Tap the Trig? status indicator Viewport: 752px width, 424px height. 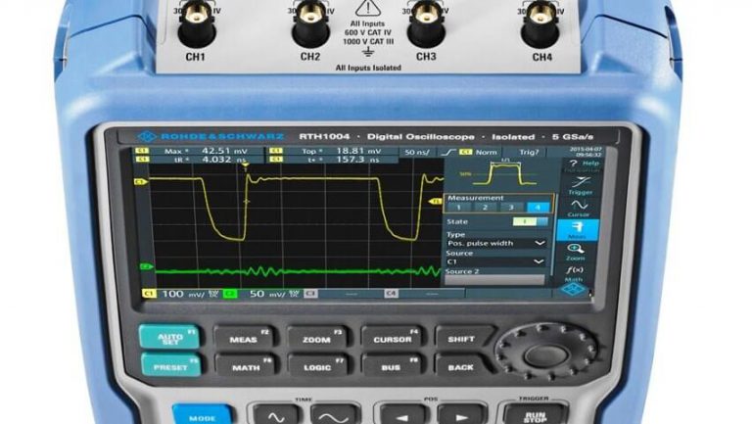(x=529, y=152)
